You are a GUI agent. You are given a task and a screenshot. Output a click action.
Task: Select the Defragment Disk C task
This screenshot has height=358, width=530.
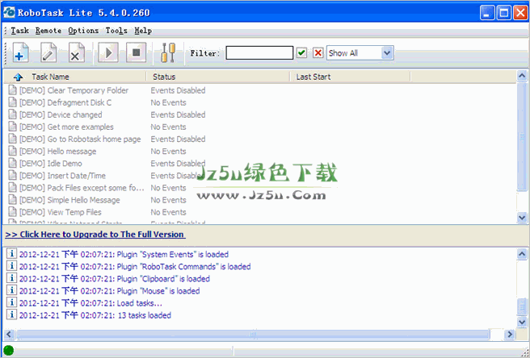(65, 102)
